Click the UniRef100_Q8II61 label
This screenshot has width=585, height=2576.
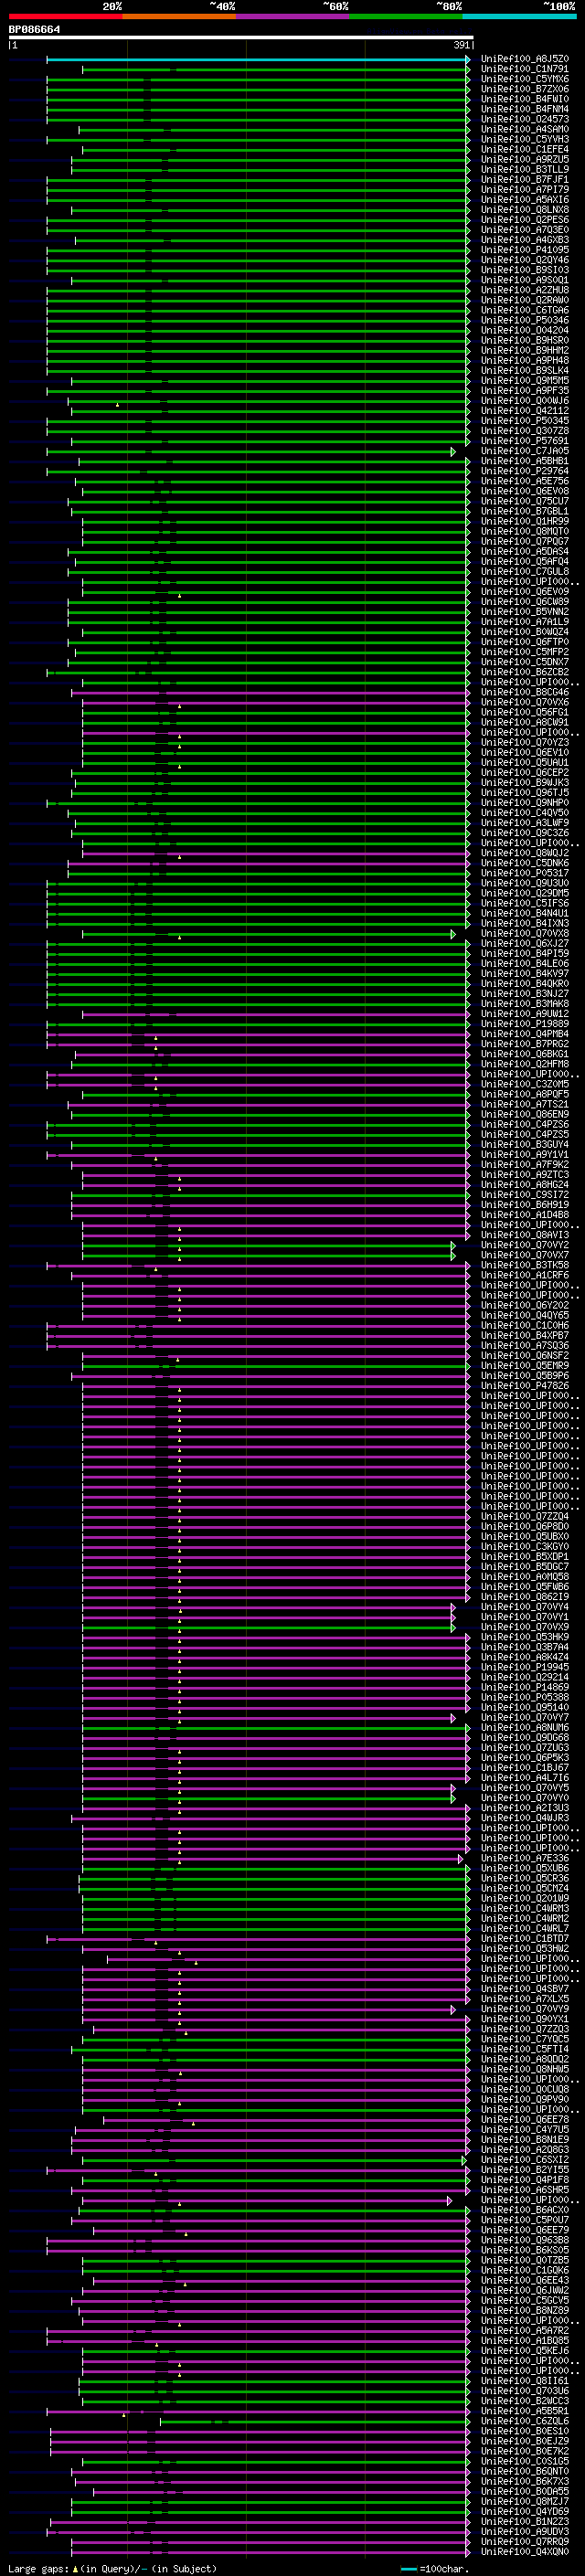(x=525, y=2380)
